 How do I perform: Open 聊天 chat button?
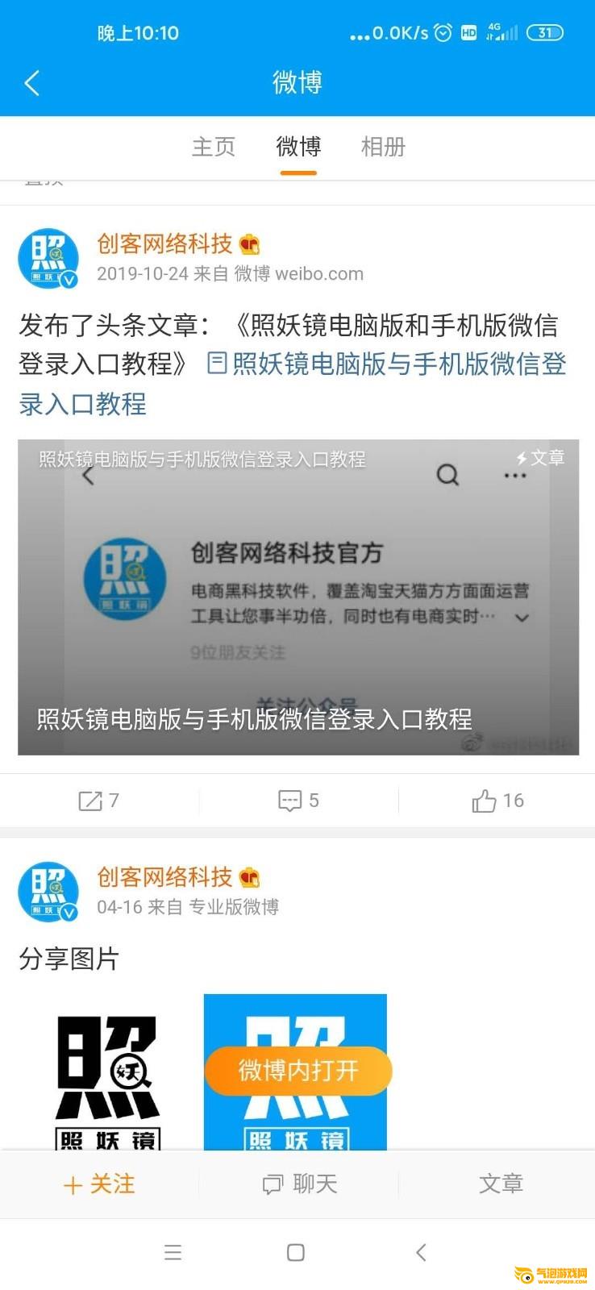click(299, 1184)
